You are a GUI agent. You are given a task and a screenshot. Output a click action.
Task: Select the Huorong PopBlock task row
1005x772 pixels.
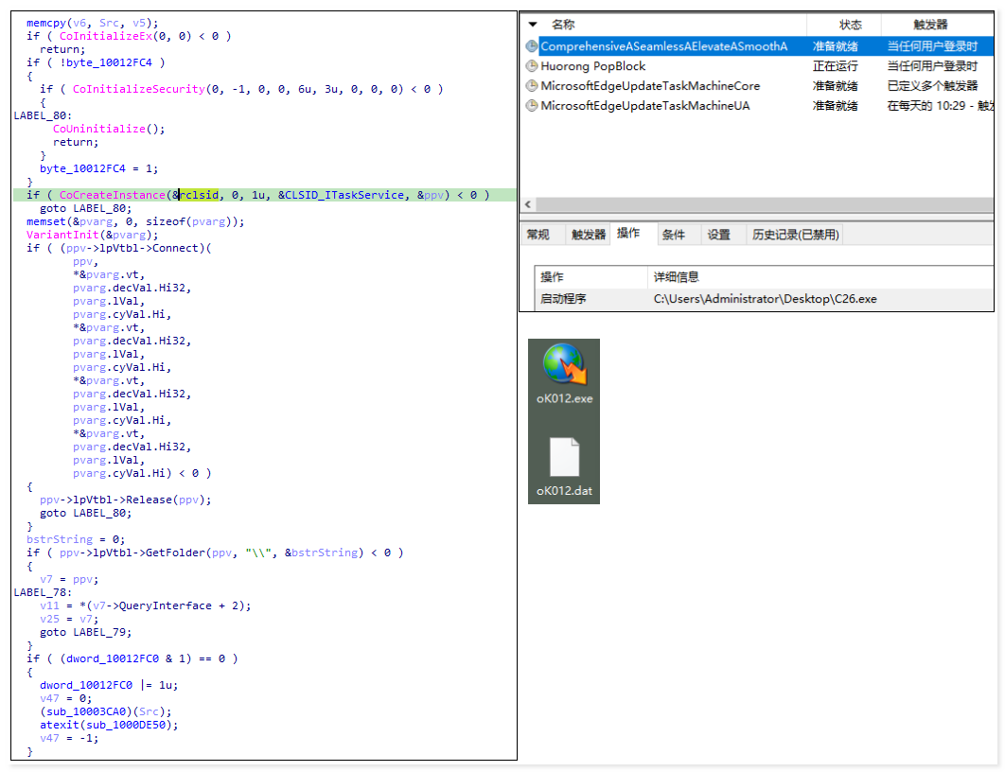[x=592, y=66]
